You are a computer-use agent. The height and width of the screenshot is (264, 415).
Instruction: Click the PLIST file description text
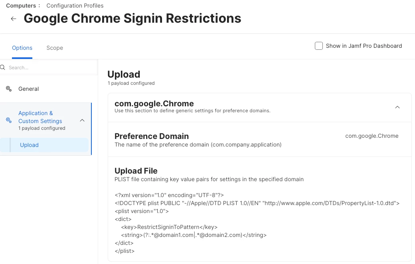click(209, 179)
